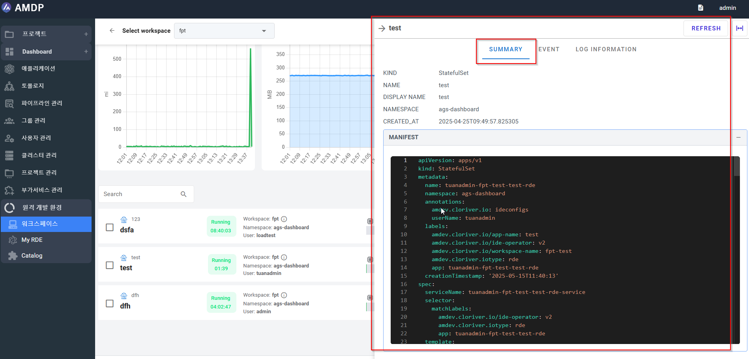749x359 pixels.
Task: Click the StatefulSet kind value
Action: (453, 73)
